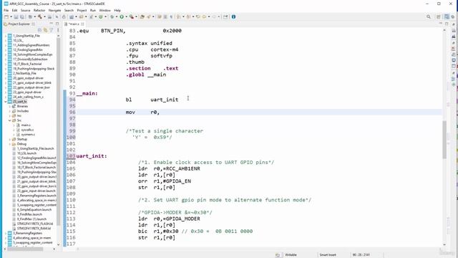
Task: Select the 24_adc_calling_from_c project
Action: tap(28, 97)
